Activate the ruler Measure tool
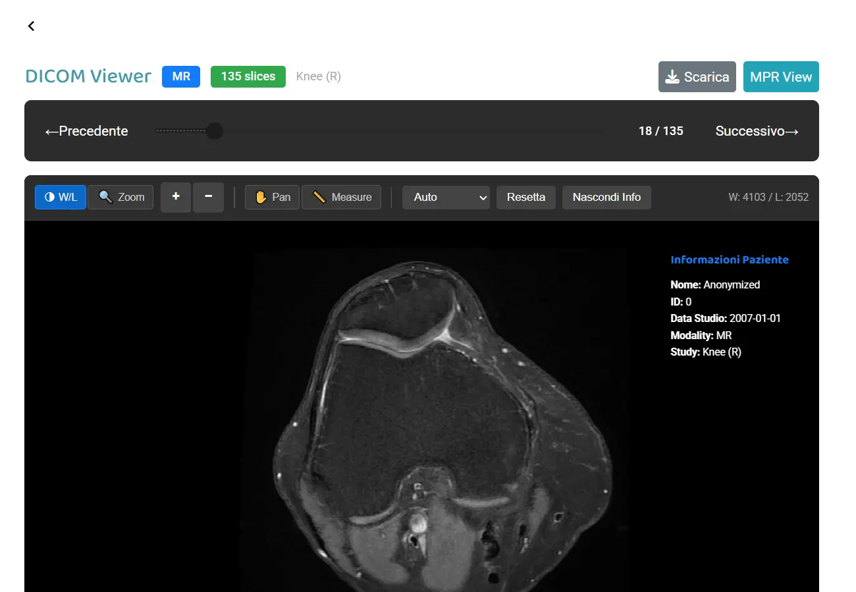The image size is (856, 592). coord(341,197)
